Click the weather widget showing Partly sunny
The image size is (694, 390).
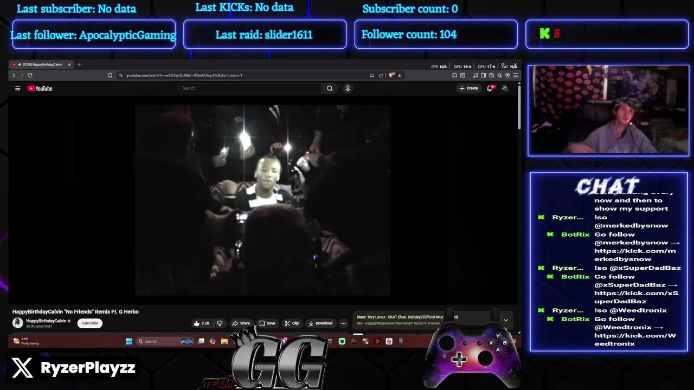26,341
